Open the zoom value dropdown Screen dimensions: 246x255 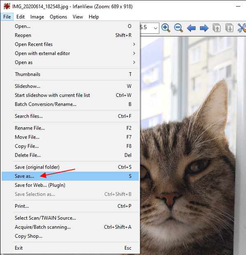click(x=156, y=28)
